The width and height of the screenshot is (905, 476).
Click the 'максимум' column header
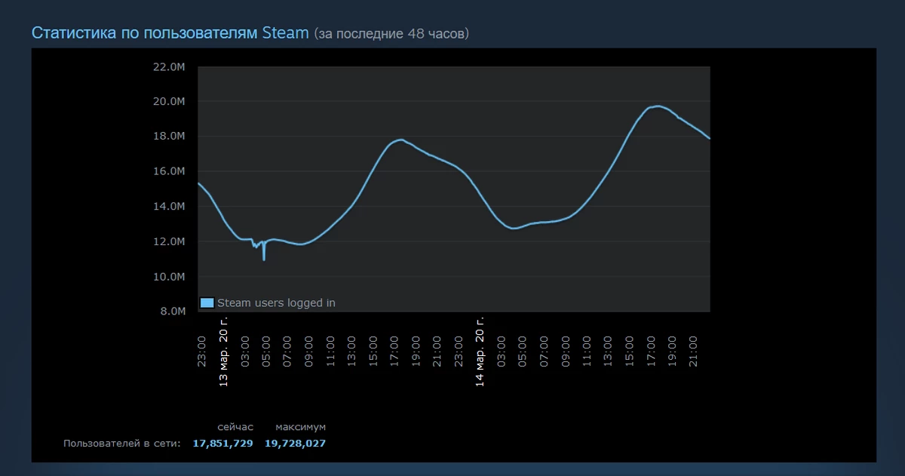point(301,427)
